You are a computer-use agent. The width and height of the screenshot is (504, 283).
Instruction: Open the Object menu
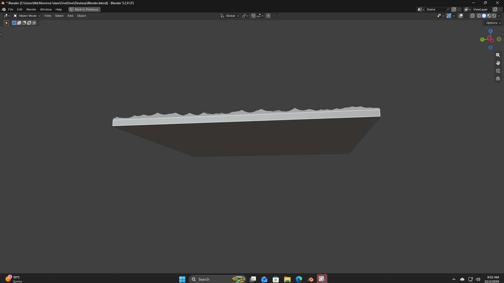[81, 16]
